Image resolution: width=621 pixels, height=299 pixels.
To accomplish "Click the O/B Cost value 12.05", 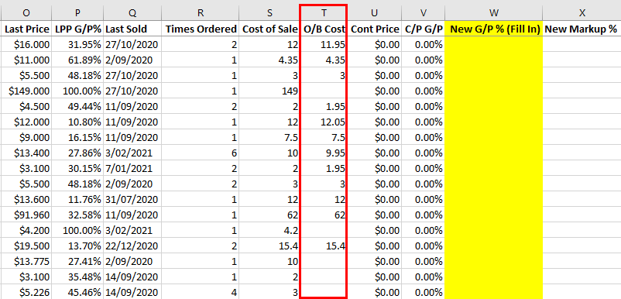I will 324,122.
